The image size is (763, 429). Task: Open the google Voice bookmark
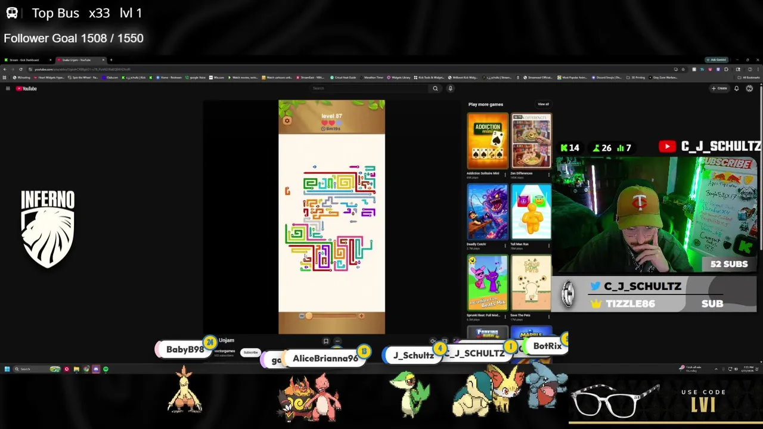196,77
